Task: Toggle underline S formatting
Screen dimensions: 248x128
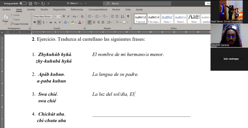Action: [44, 22]
